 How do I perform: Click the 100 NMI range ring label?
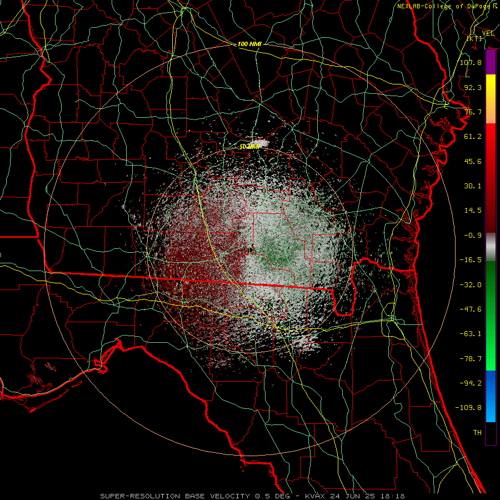point(249,44)
